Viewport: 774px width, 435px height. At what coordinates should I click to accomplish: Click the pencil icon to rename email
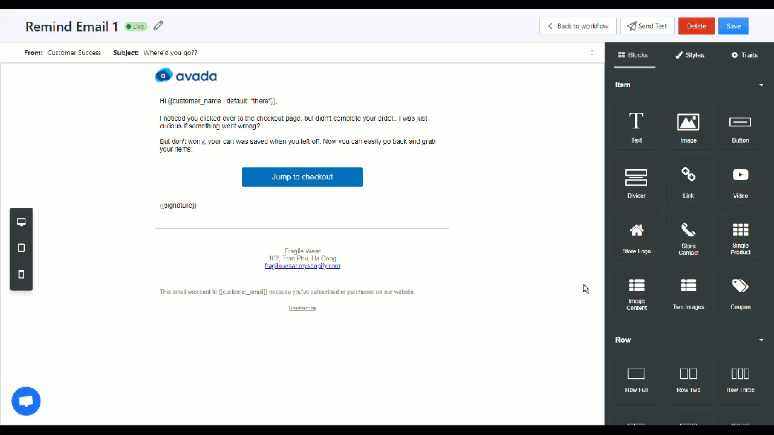pos(158,26)
